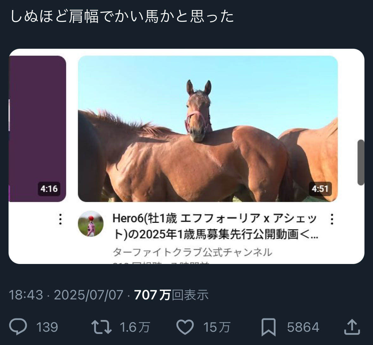373x345 pixels.
Task: Repost the tweet with the retweet icon
Action: pos(102,327)
